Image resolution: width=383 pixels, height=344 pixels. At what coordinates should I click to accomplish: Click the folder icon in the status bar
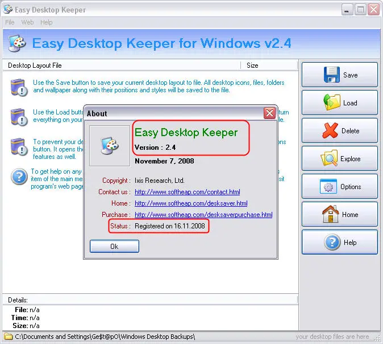tap(9, 337)
